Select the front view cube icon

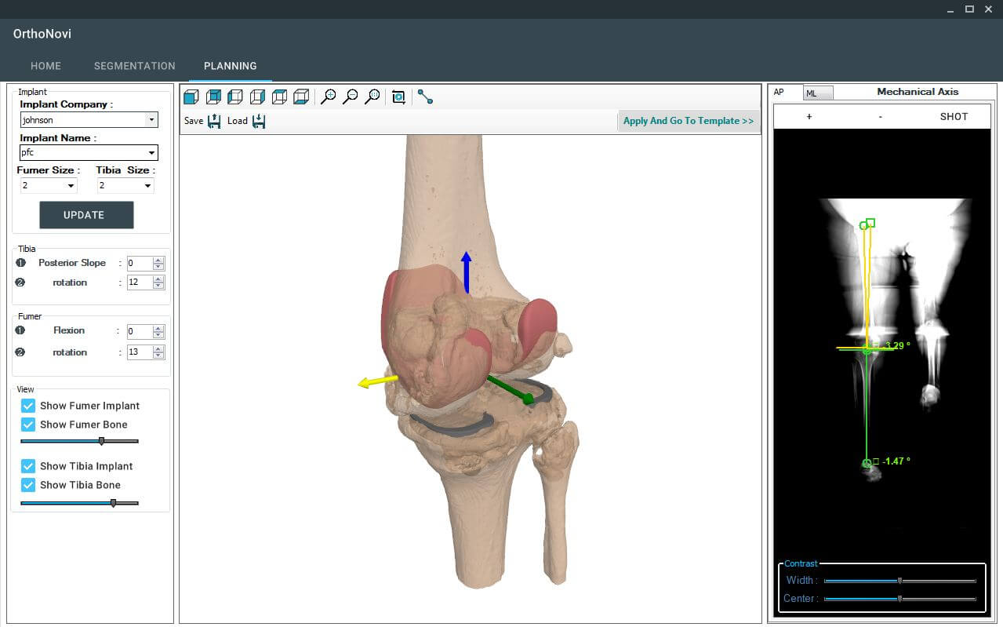(x=191, y=97)
